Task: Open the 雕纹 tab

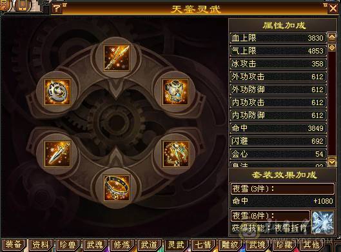Action: tap(230, 245)
